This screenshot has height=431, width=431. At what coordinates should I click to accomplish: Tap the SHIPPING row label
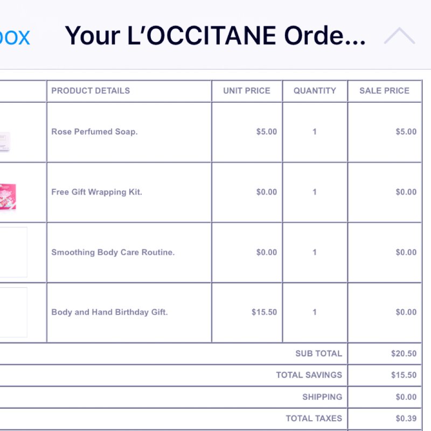pyautogui.click(x=322, y=397)
